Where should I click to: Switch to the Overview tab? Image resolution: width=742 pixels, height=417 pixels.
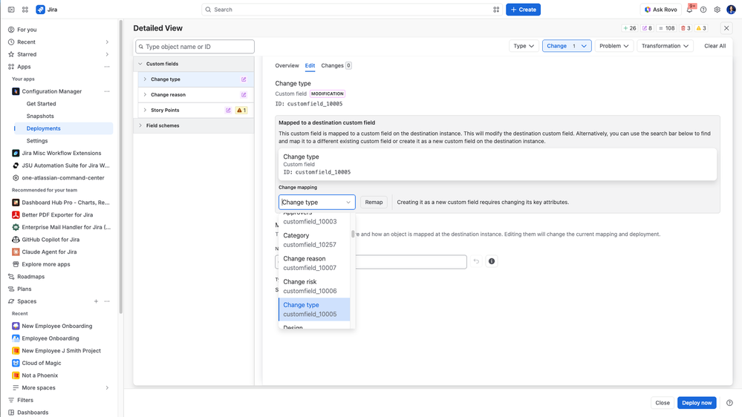287,66
